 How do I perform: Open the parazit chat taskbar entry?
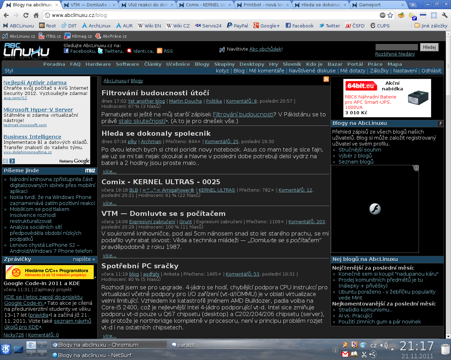point(227,345)
